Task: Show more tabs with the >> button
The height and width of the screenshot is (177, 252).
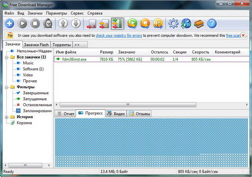Action: (x=80, y=45)
